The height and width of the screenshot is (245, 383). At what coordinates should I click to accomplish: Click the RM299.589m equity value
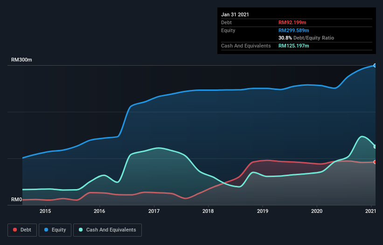[294, 30]
